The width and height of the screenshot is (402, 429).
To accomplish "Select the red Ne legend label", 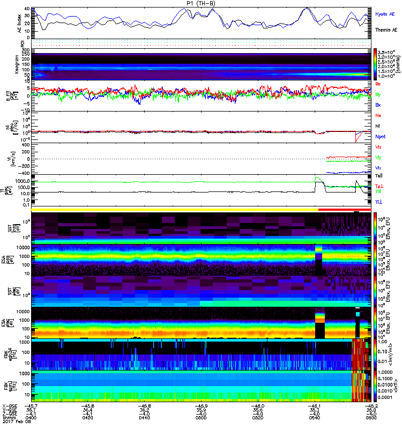I will tap(378, 115).
